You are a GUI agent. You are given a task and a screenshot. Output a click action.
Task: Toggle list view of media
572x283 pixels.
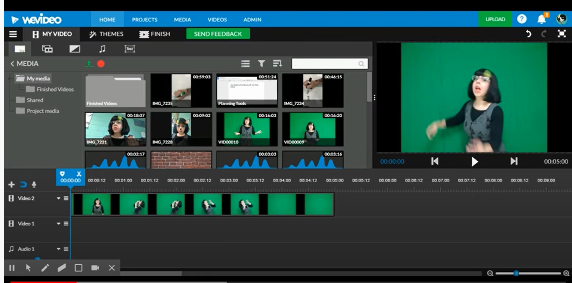pyautogui.click(x=245, y=64)
